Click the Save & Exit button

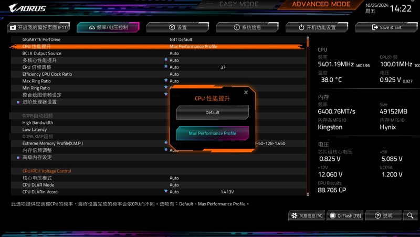pos(386,27)
